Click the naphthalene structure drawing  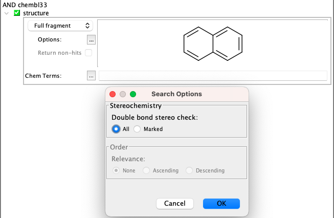(x=212, y=42)
